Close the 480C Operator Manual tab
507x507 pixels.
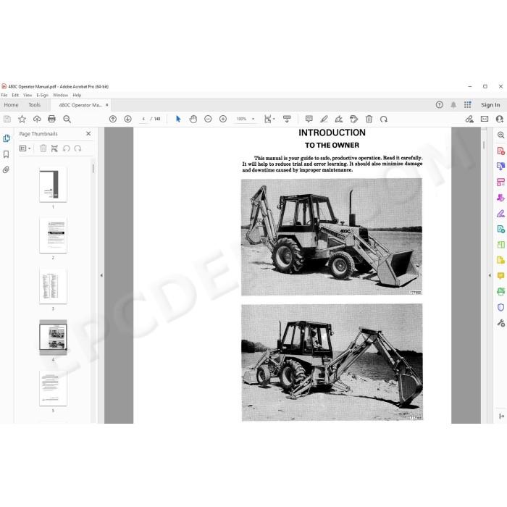click(x=107, y=105)
